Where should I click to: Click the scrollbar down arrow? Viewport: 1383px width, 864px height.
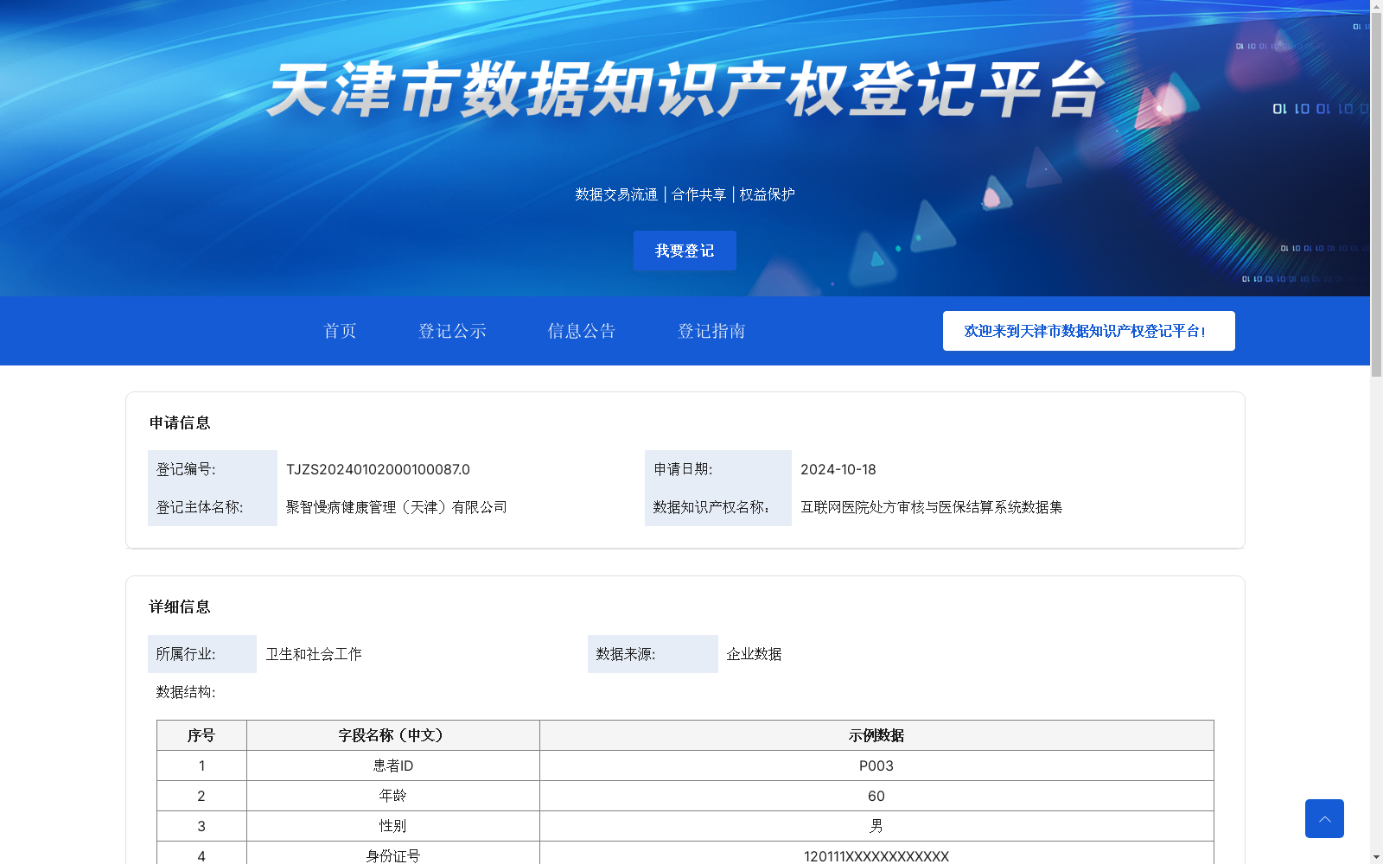(1376, 857)
